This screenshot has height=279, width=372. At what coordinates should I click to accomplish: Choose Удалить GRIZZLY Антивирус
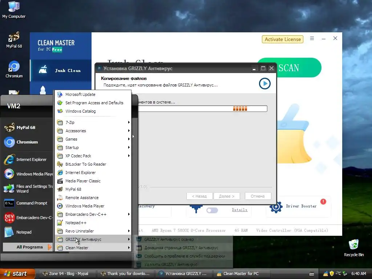(183, 264)
